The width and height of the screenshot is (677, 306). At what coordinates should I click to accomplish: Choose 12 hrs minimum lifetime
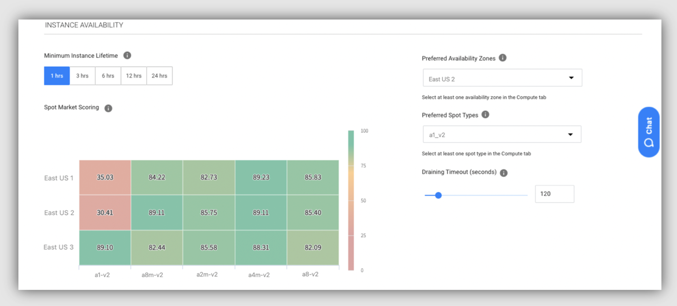pos(134,76)
